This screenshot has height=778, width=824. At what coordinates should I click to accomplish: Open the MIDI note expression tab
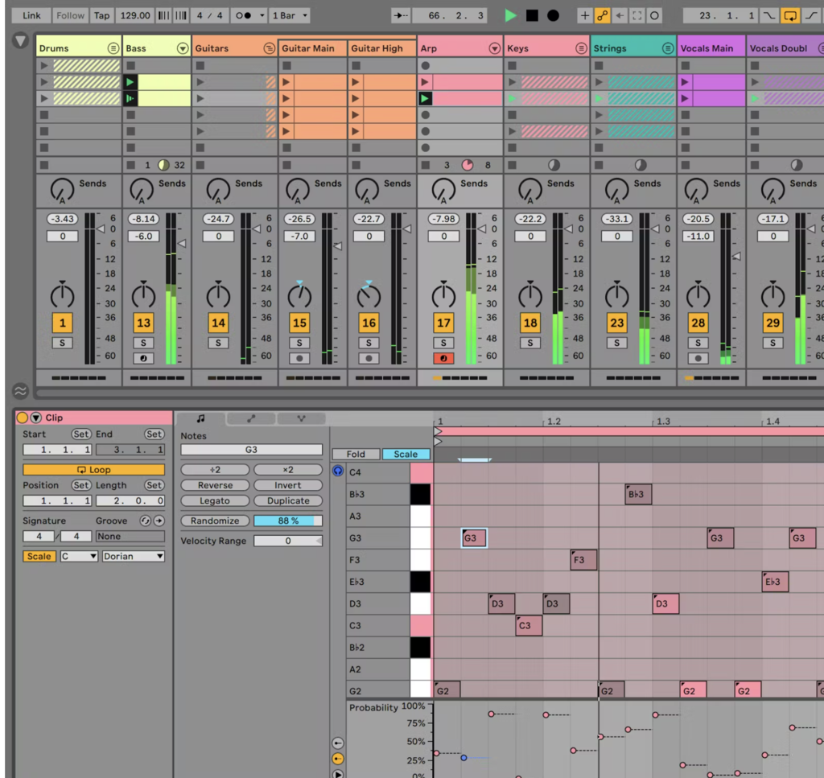(x=301, y=418)
